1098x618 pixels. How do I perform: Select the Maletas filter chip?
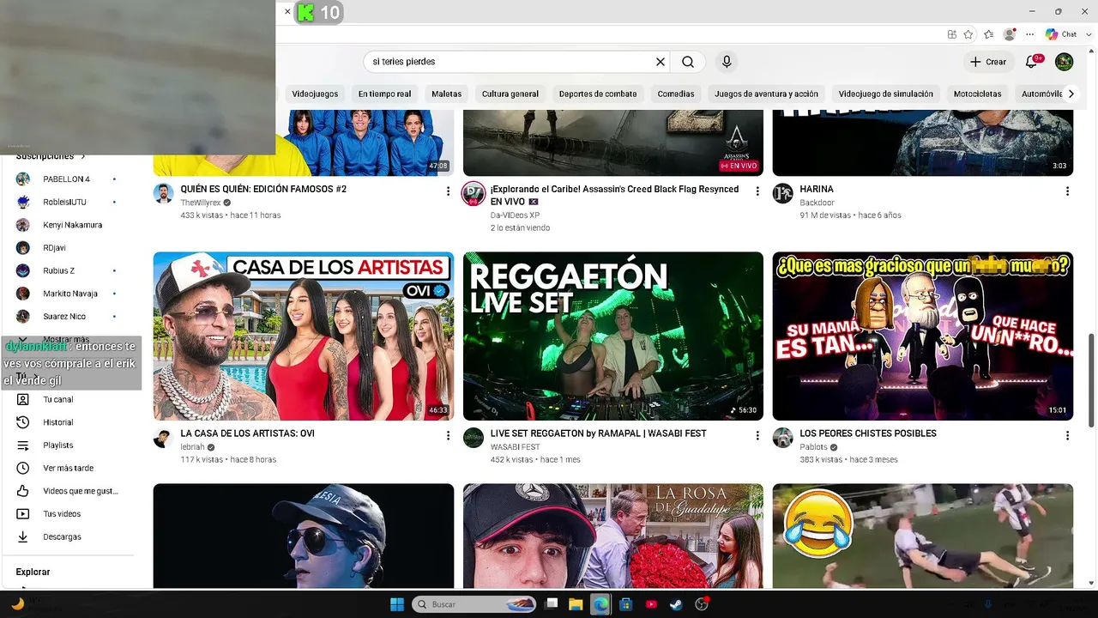(x=447, y=94)
